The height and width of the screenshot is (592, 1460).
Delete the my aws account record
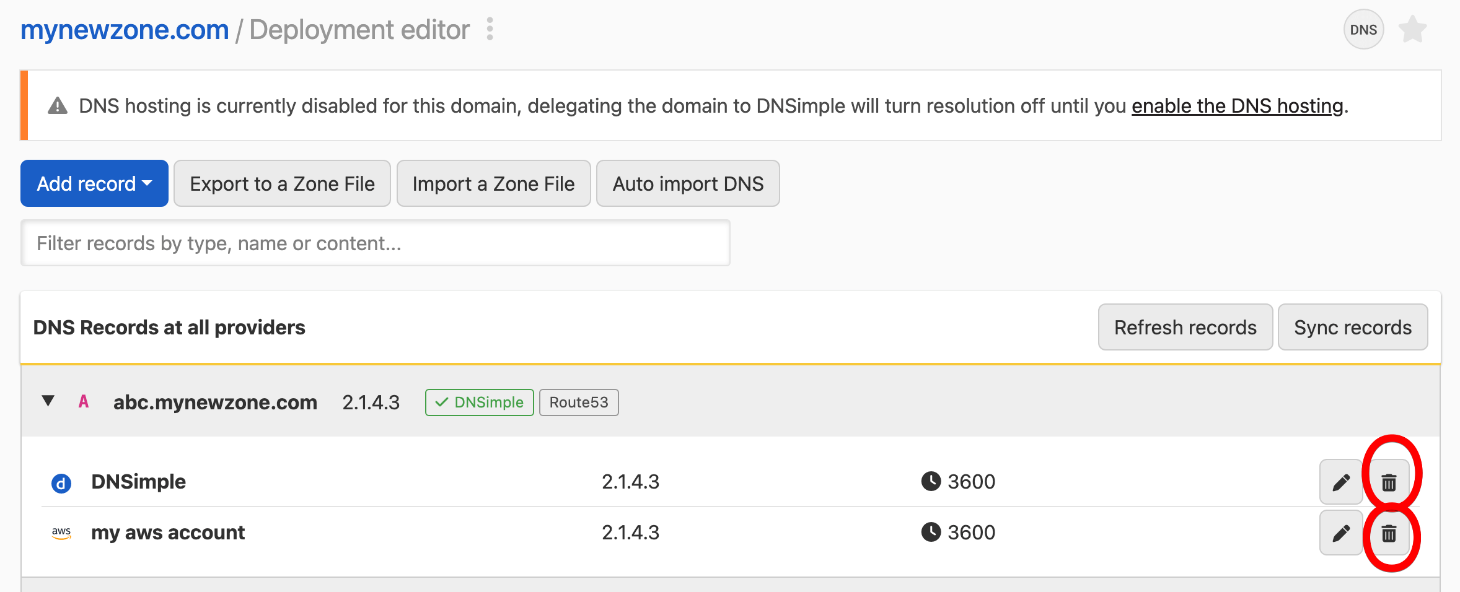pos(1389,533)
